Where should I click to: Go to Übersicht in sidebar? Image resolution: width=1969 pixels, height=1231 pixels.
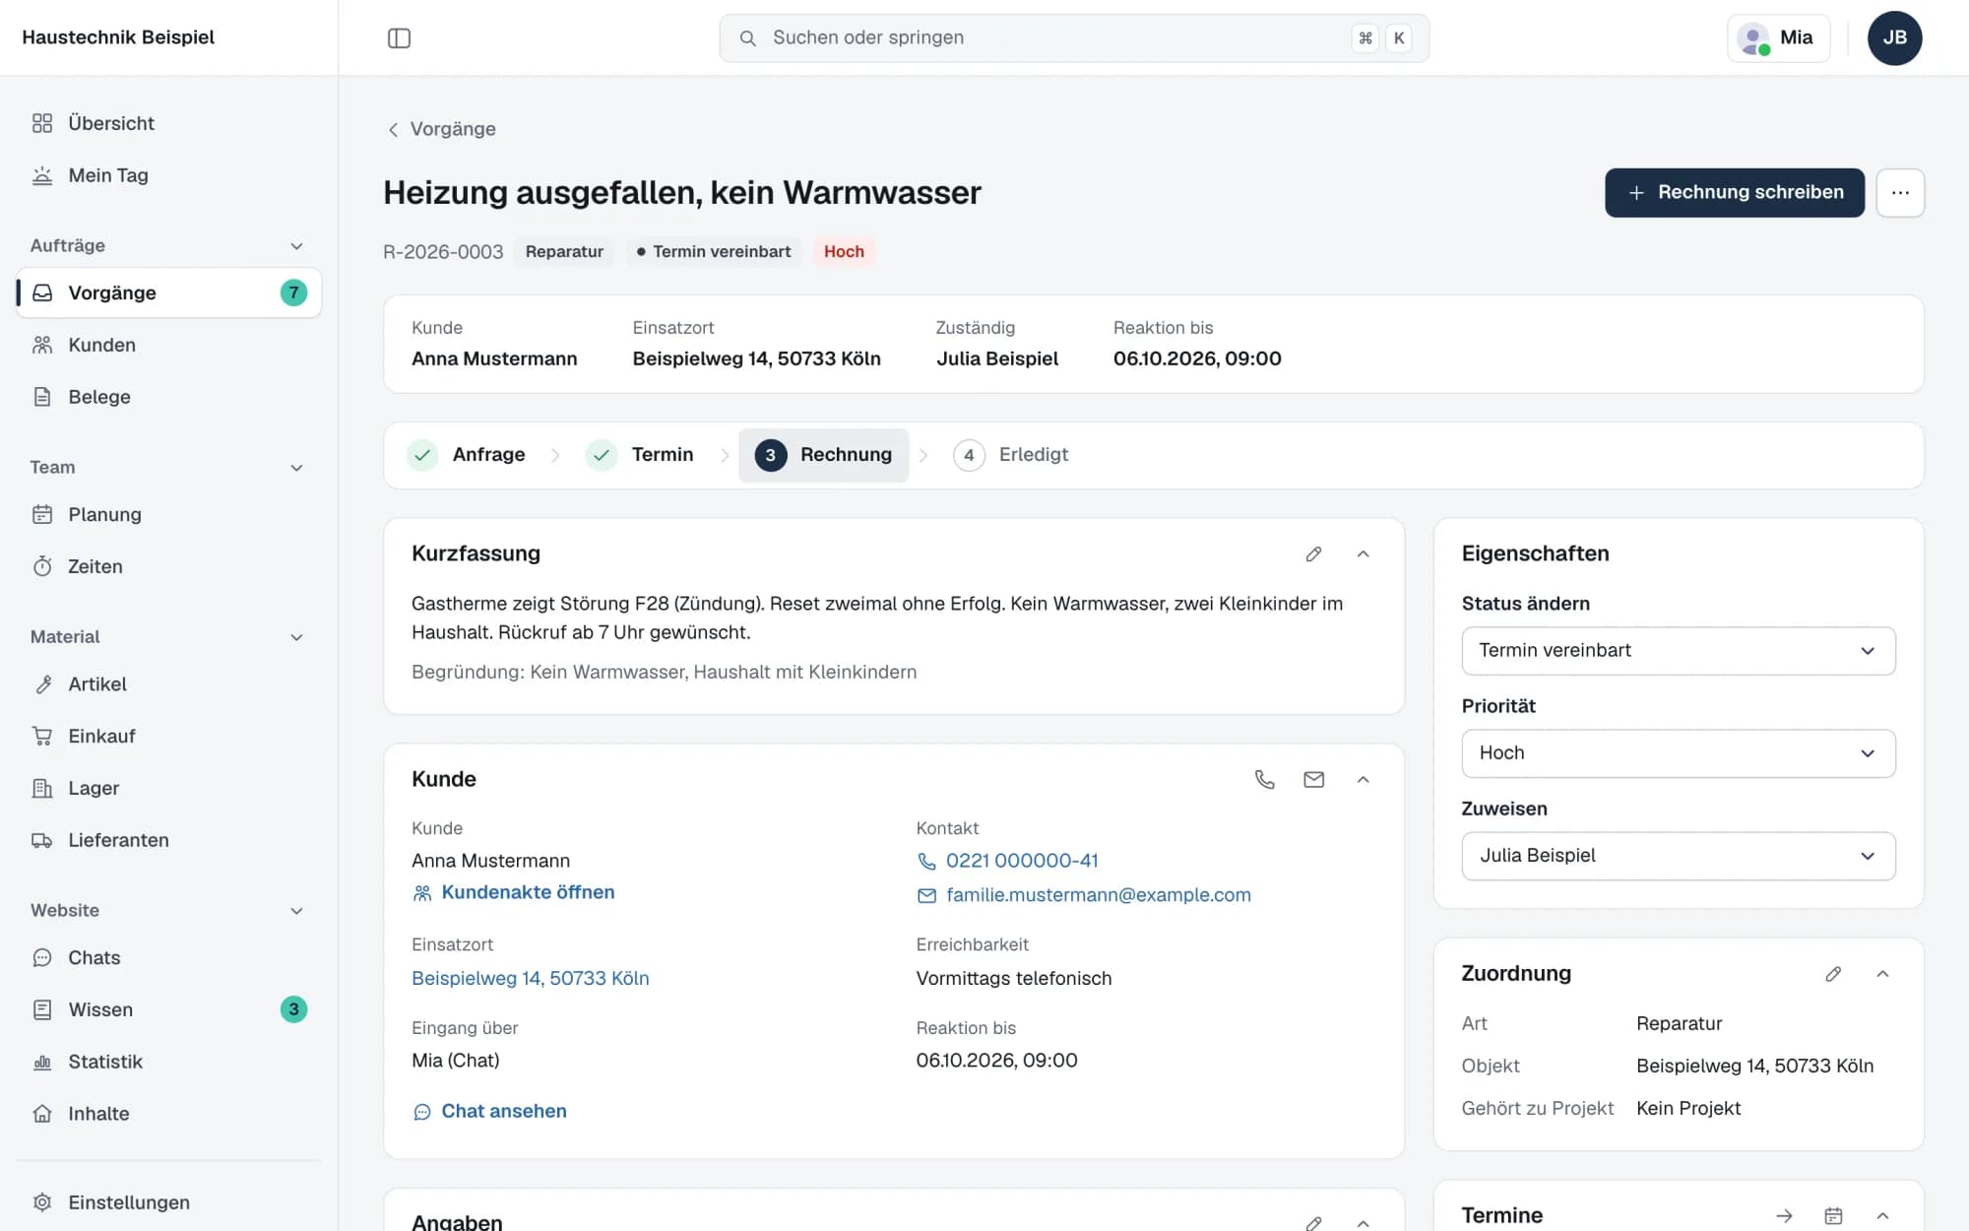pos(168,123)
